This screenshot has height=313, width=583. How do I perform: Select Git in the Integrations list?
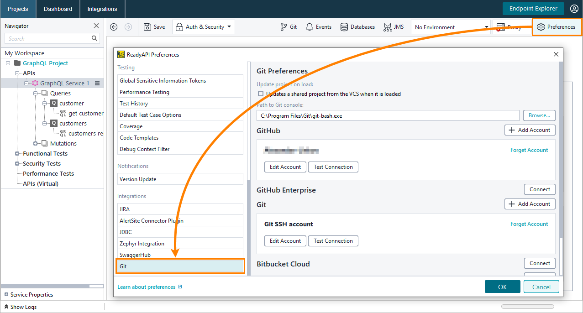[x=180, y=266]
